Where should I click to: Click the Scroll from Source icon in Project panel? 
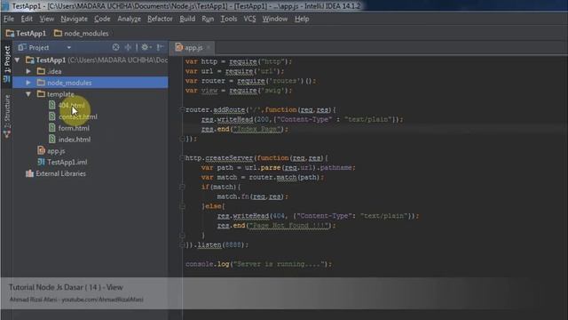pos(115,47)
